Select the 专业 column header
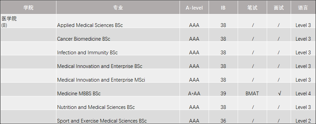The image size is (316, 124). [118, 8]
